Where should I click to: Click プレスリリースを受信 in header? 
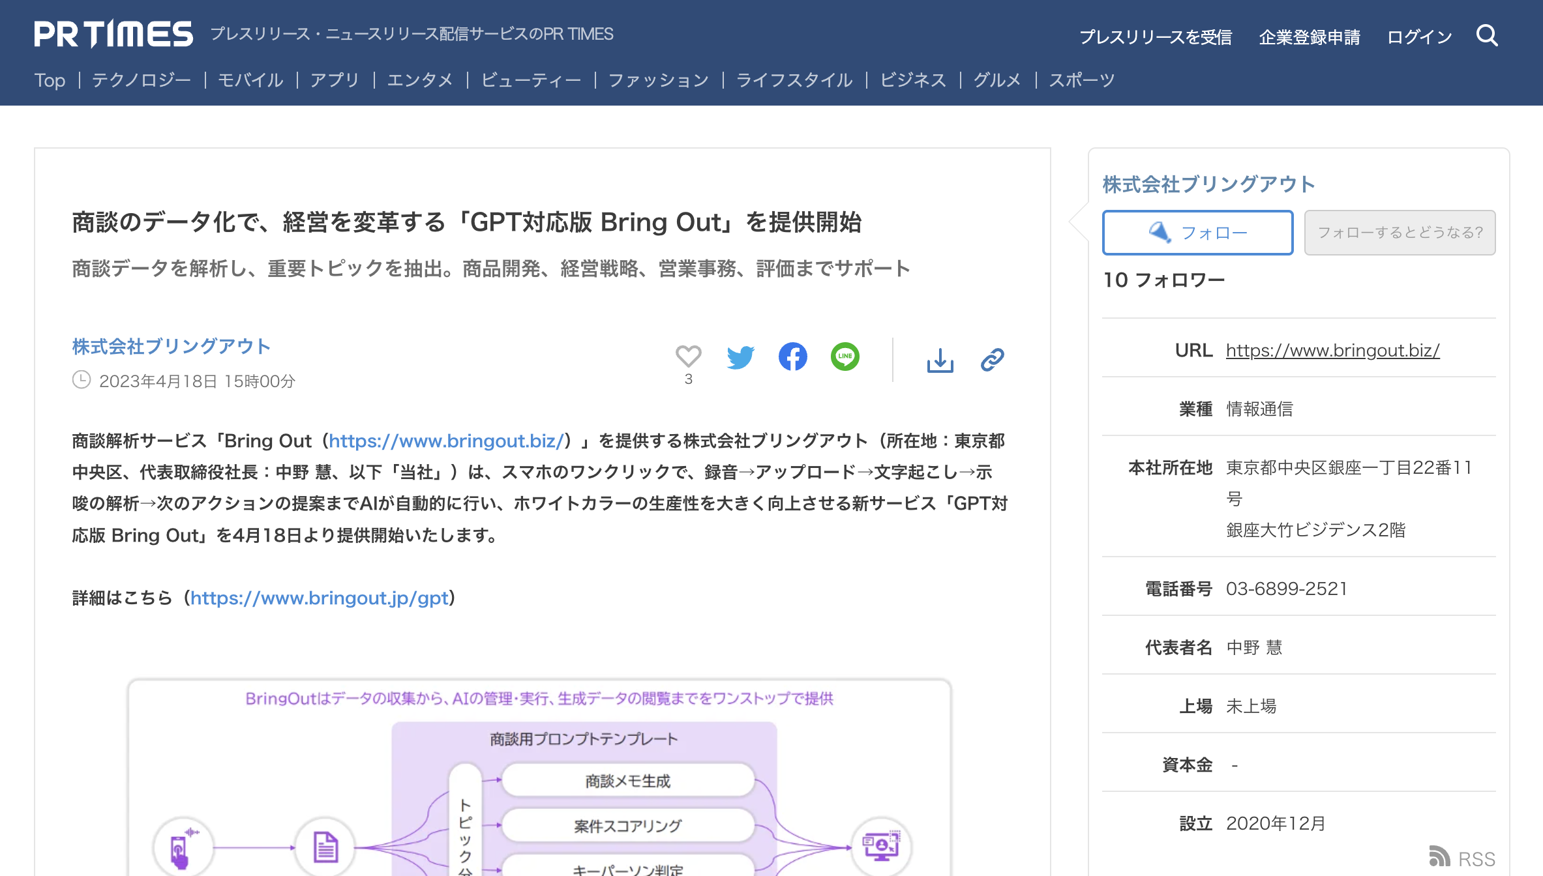(x=1156, y=37)
